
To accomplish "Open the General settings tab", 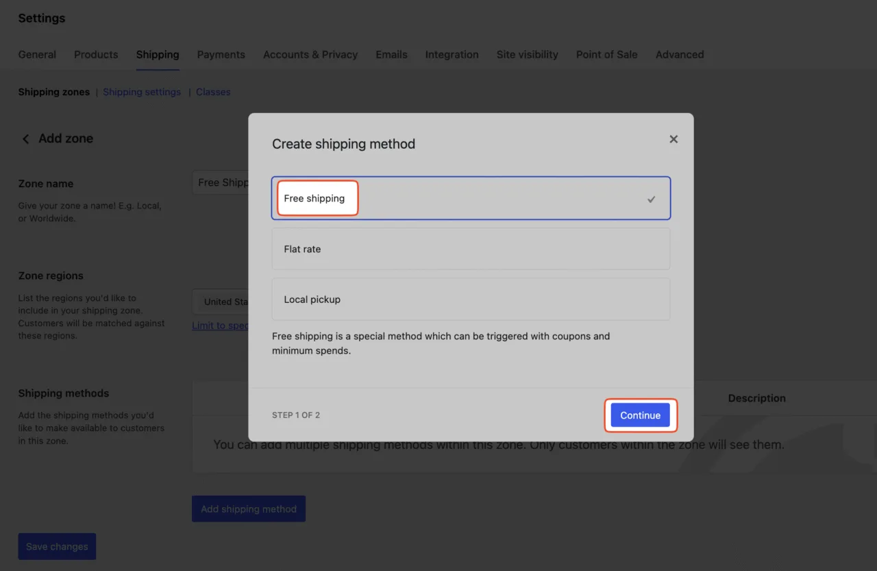I will (37, 55).
